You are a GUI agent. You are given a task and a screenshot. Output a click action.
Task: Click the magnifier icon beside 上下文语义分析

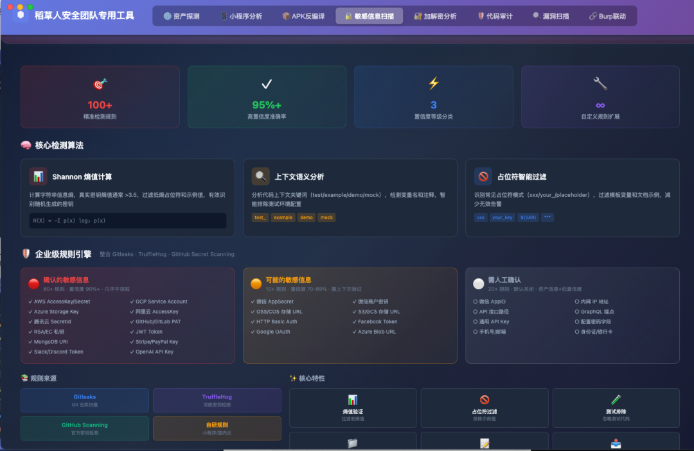click(x=261, y=176)
